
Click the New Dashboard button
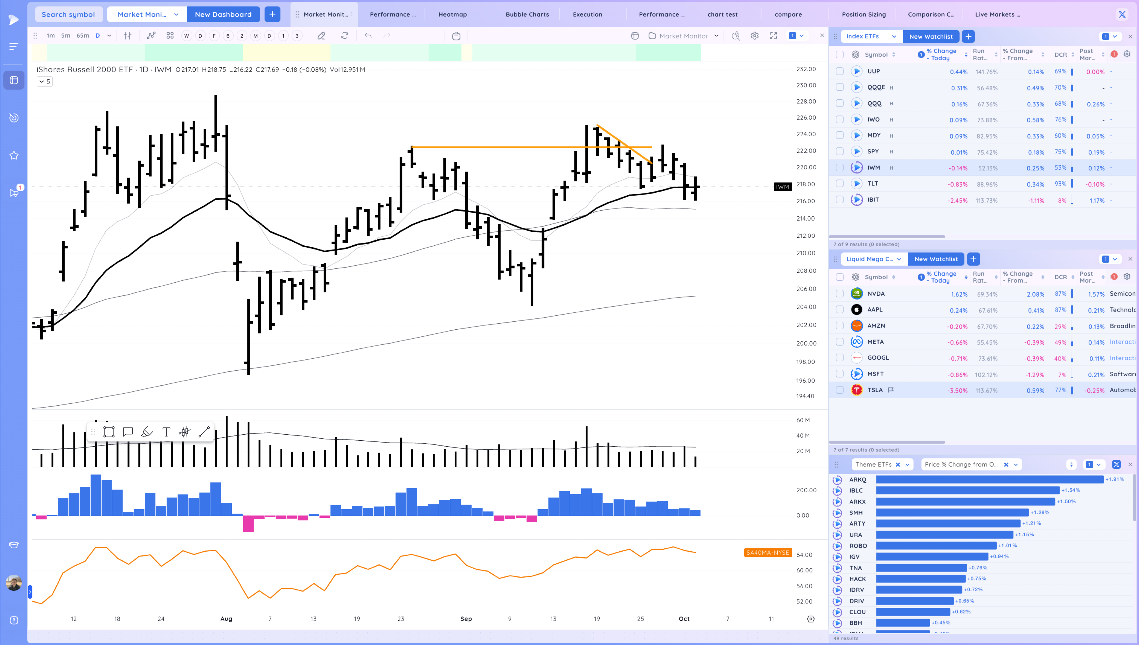tap(223, 14)
